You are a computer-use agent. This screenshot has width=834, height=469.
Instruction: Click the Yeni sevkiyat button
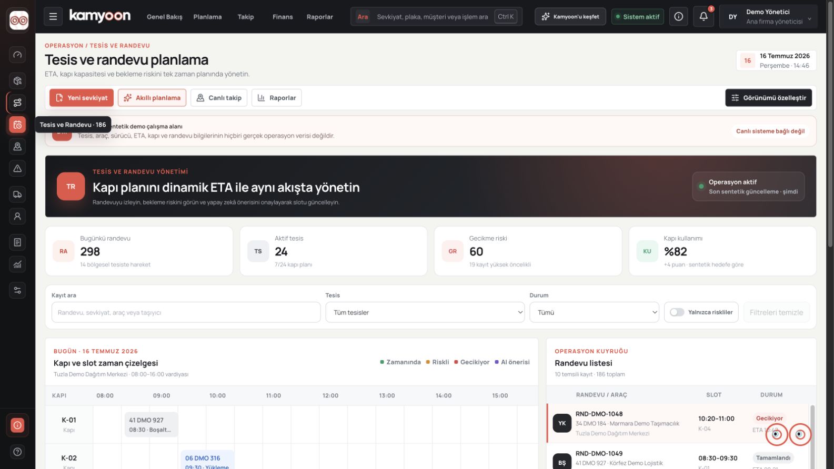click(x=82, y=98)
